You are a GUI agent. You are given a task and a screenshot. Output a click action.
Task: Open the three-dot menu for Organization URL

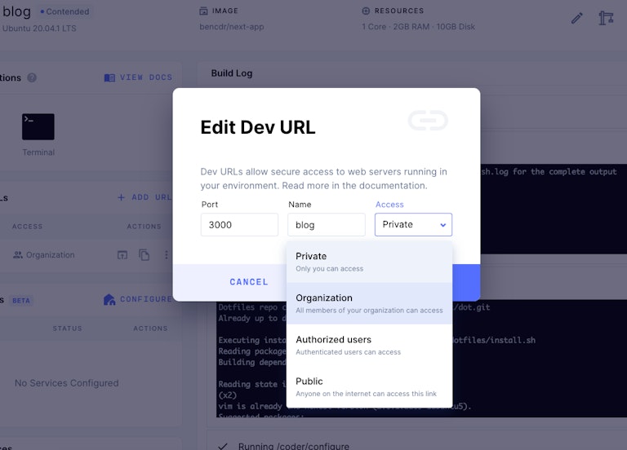coord(167,254)
